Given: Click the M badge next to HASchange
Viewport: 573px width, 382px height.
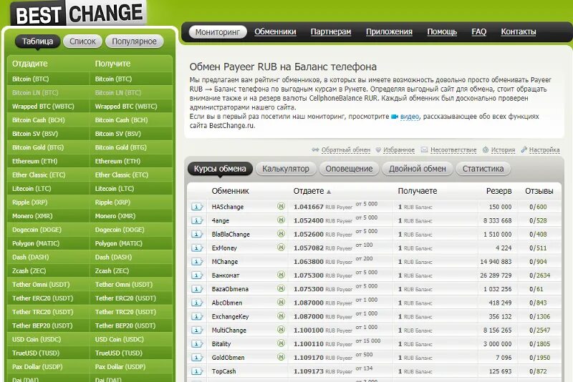Looking at the screenshot, I should pyautogui.click(x=281, y=206).
